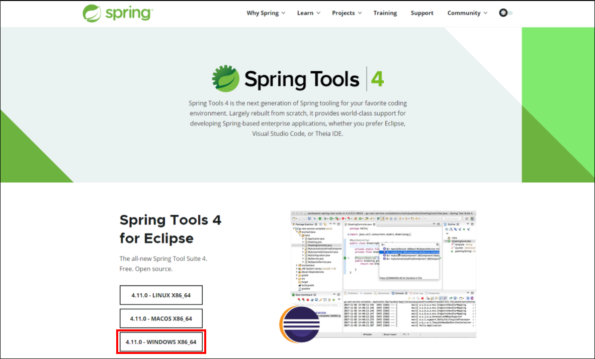Screen dimensions: 595x359
Task: Expand the Community chevron arrow
Action: (485, 13)
